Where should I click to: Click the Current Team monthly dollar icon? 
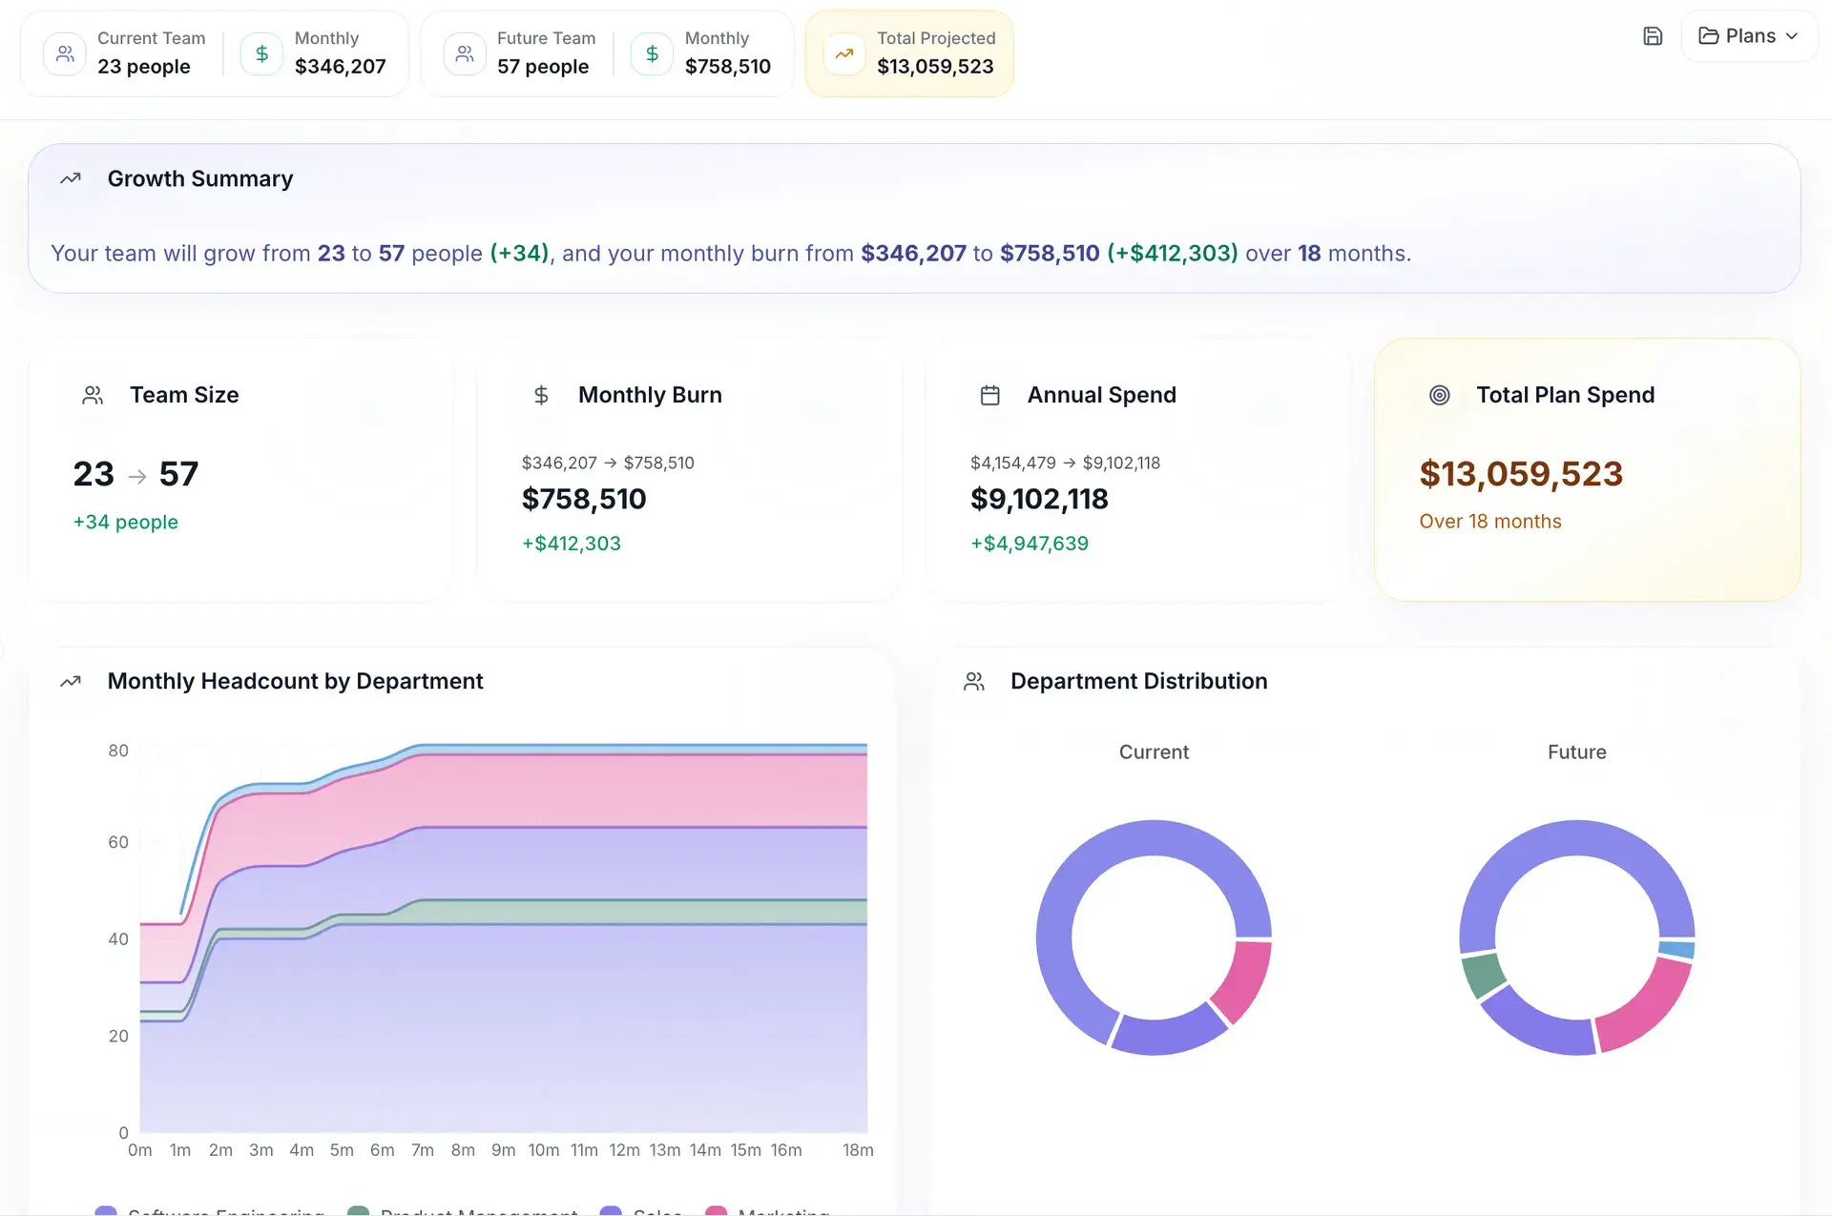pos(261,53)
